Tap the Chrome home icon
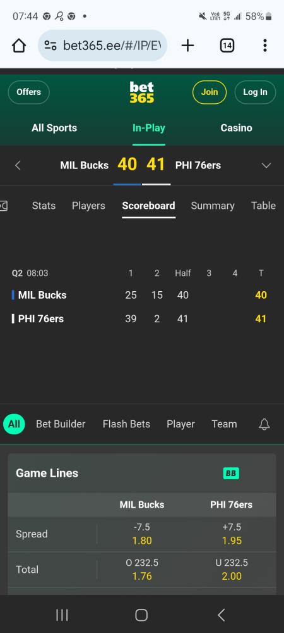 (19, 46)
